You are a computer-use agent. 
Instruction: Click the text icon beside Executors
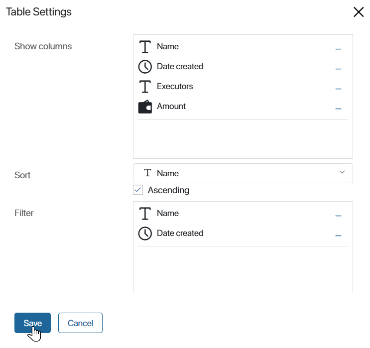pos(145,86)
